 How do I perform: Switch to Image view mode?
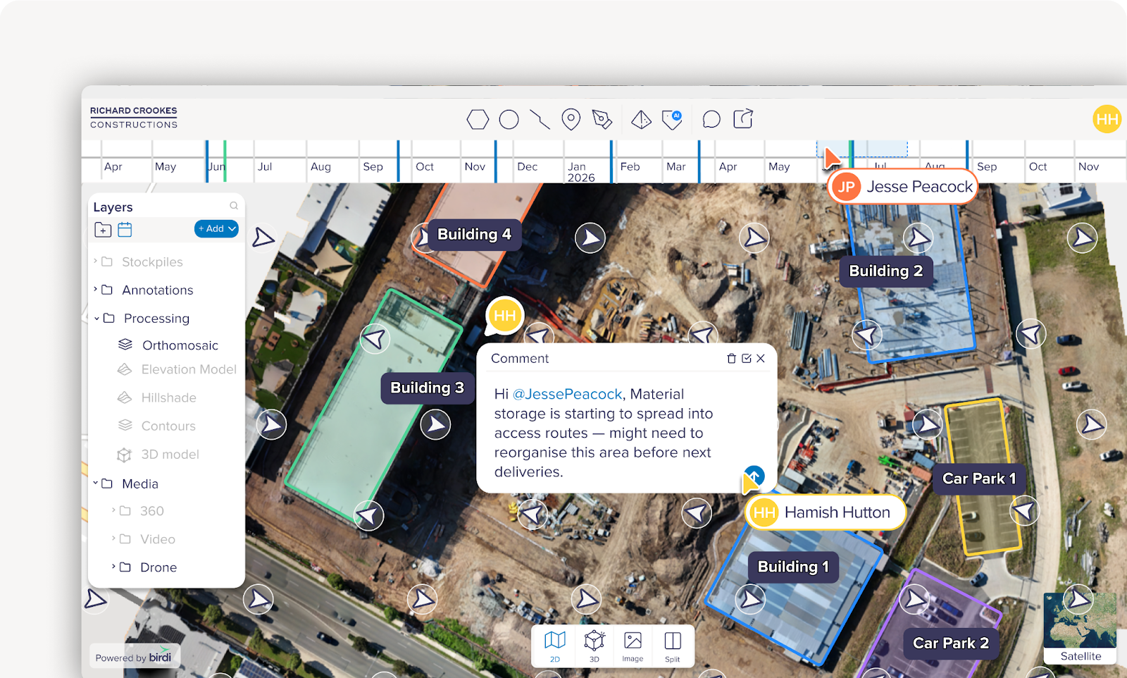pos(633,646)
